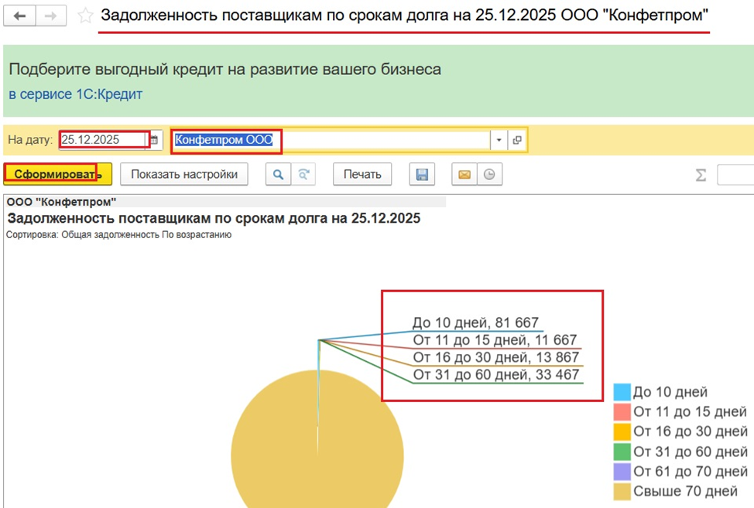754x508 pixels.
Task: Open the selected organization card icon
Action: (x=517, y=140)
